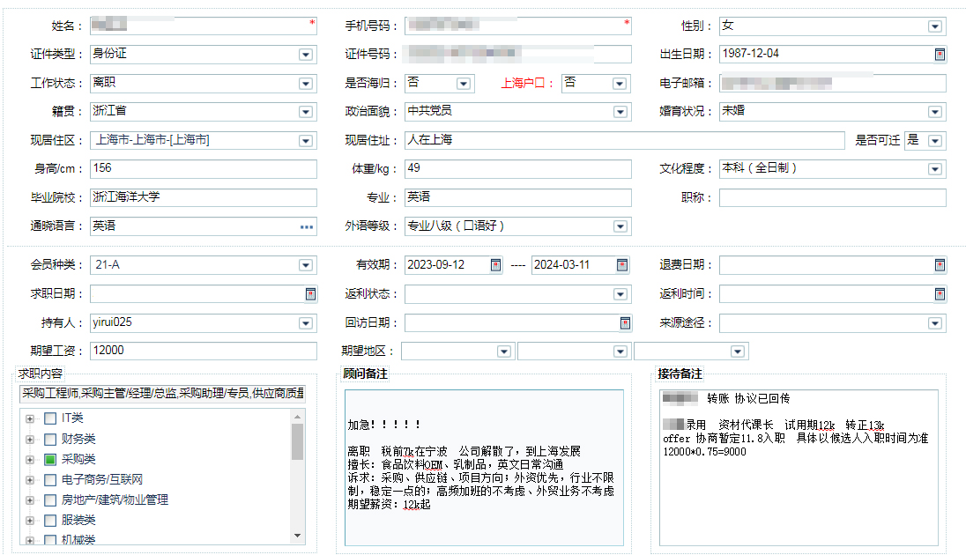Open the 是否海归 dropdown
966x555 pixels.
(464, 84)
